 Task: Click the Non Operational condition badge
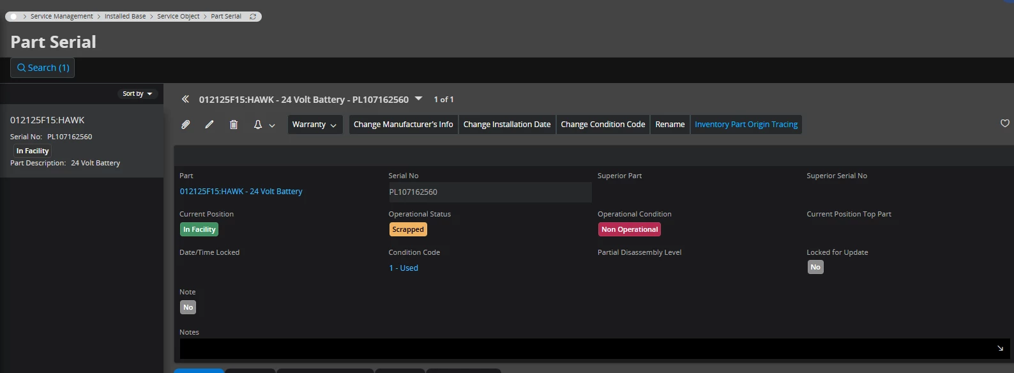tap(630, 229)
